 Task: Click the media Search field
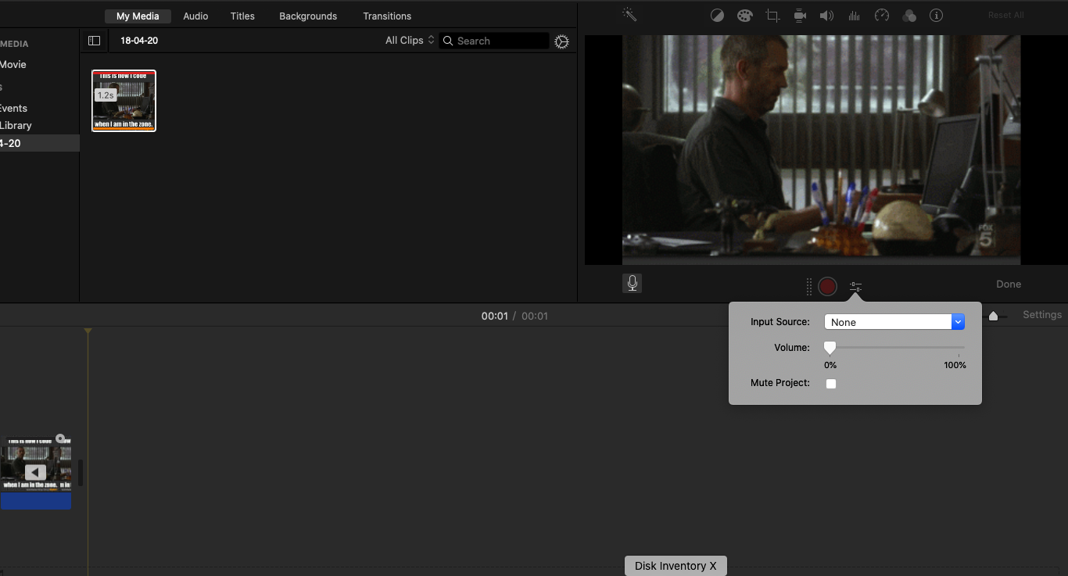coord(494,41)
